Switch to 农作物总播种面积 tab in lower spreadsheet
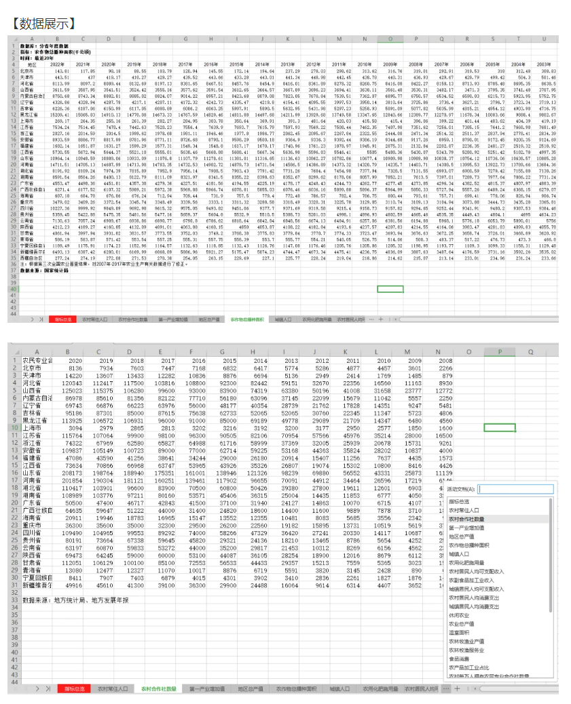The height and width of the screenshot is (704, 571). pyautogui.click(x=296, y=688)
